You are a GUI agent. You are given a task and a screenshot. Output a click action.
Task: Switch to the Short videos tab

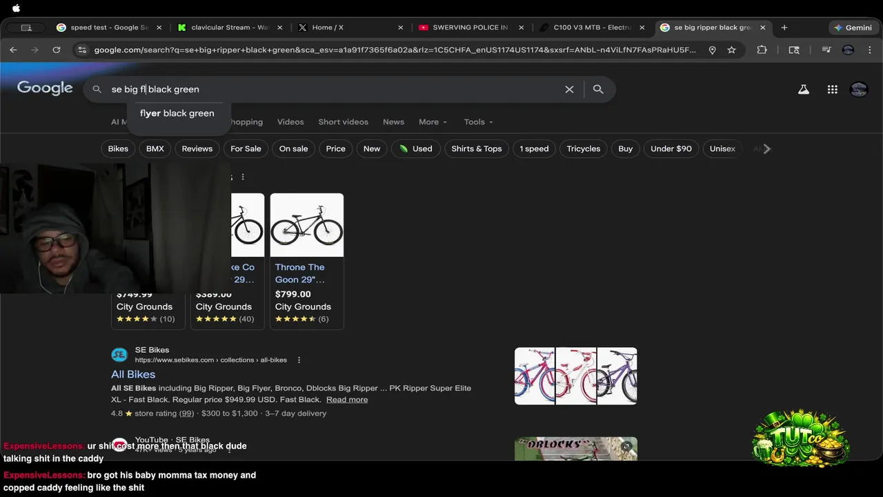343,121
